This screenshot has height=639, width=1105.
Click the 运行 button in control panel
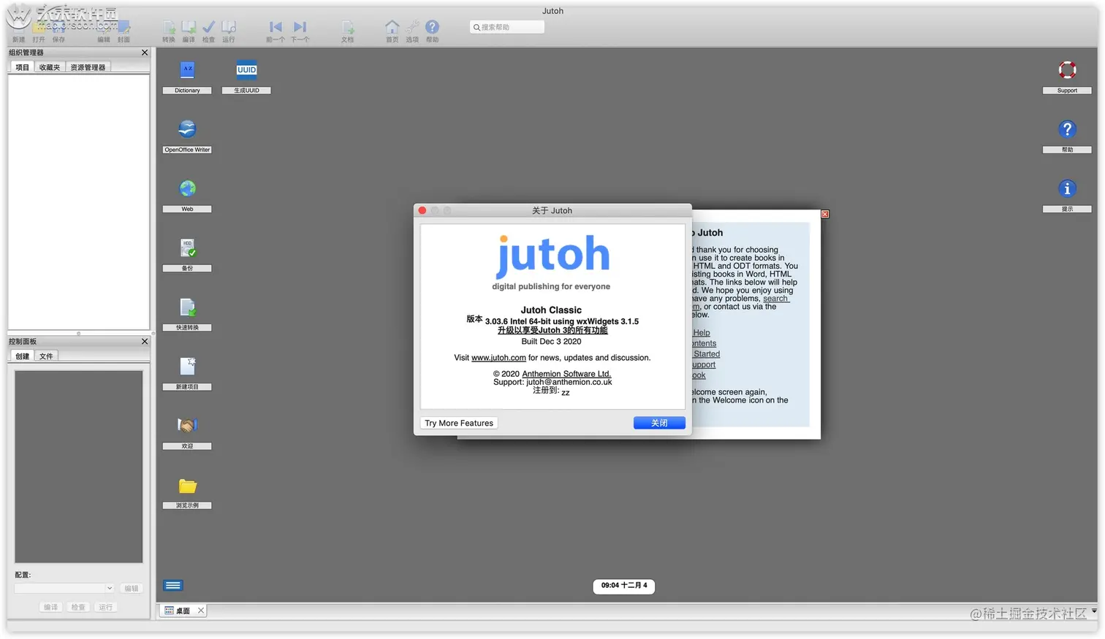tap(106, 607)
